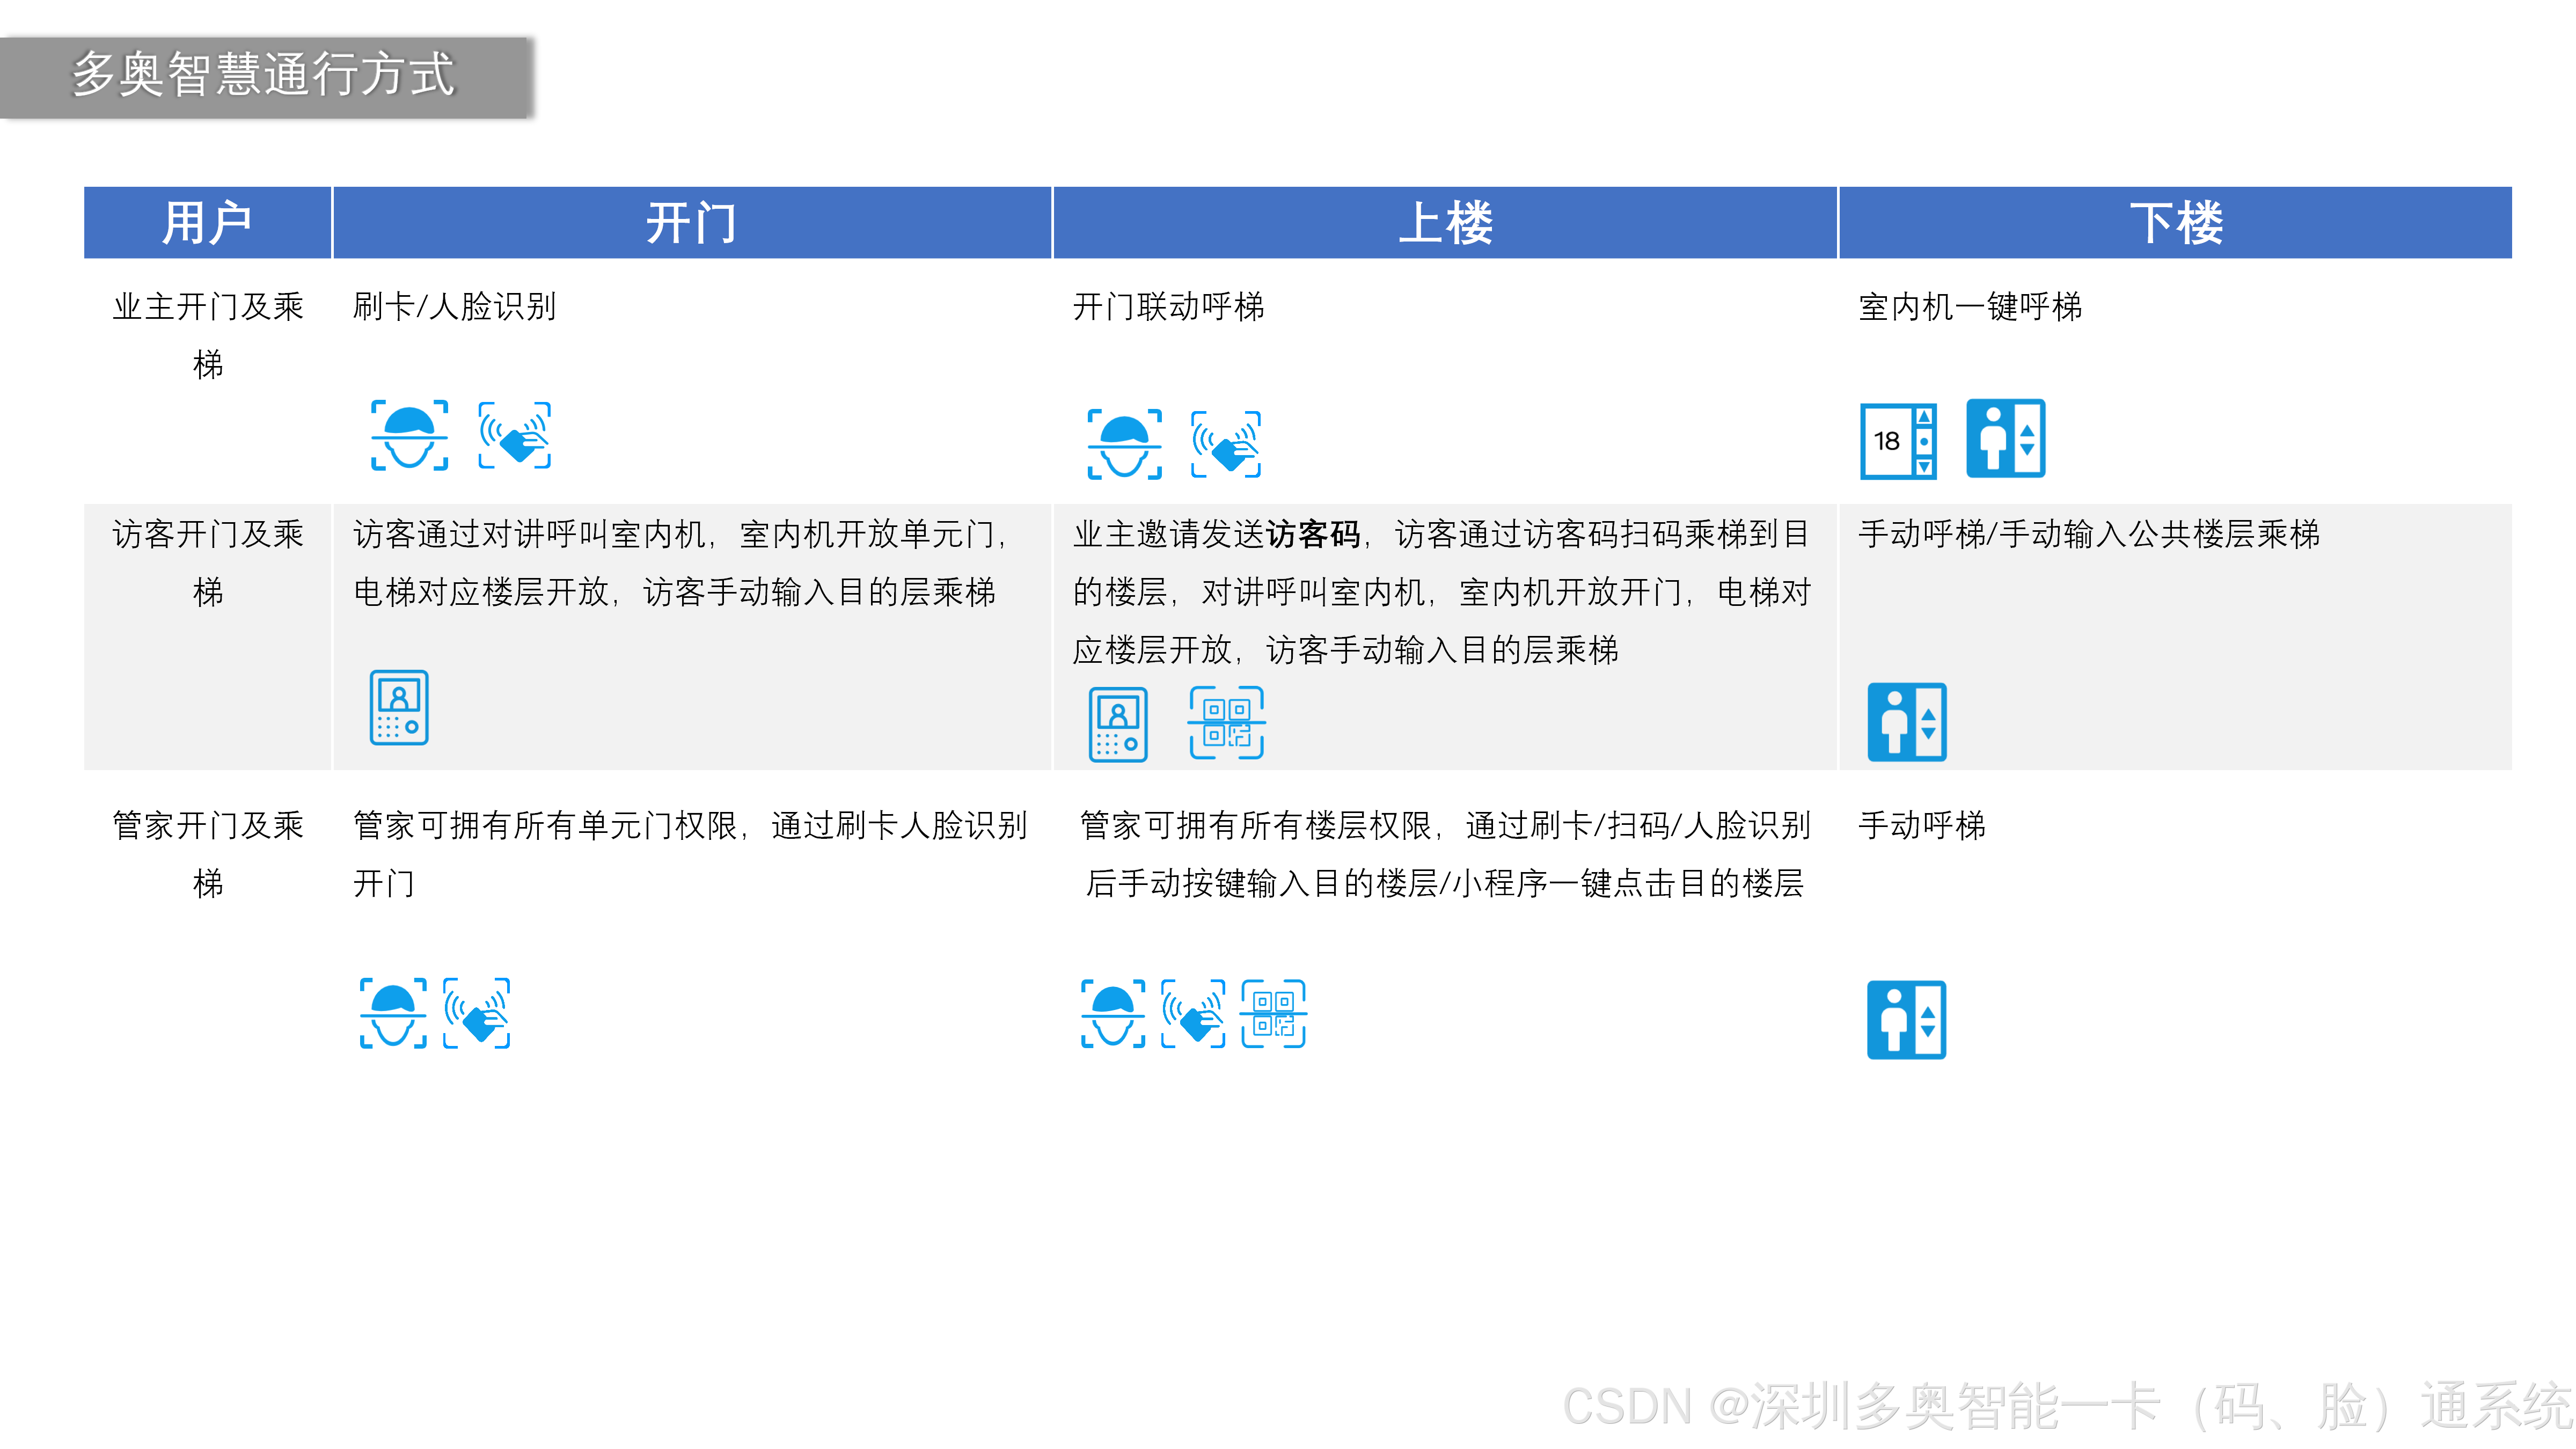Click card swipe icon in owner door row
2576x1449 pixels.
(x=515, y=435)
